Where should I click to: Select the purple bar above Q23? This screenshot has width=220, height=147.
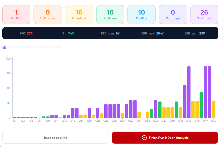106,111
